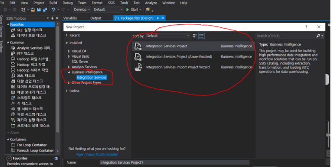Click the Search (Ctrl+E) templates field
This screenshot has height=167, width=332.
point(286,36)
